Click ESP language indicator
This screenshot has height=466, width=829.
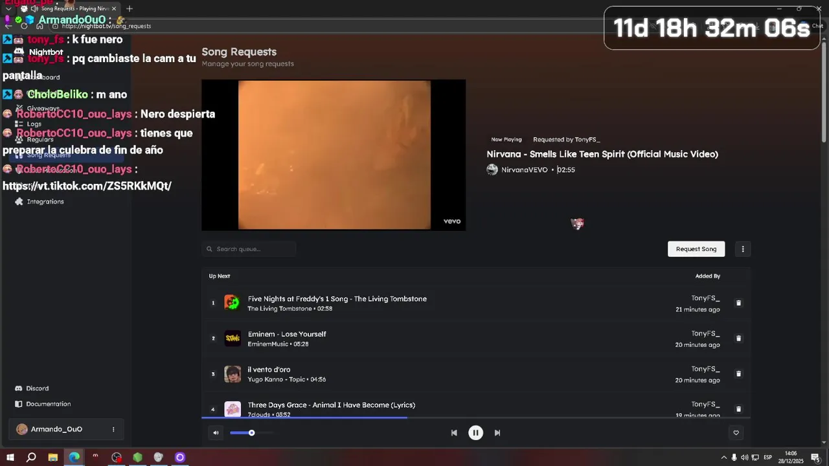(767, 458)
